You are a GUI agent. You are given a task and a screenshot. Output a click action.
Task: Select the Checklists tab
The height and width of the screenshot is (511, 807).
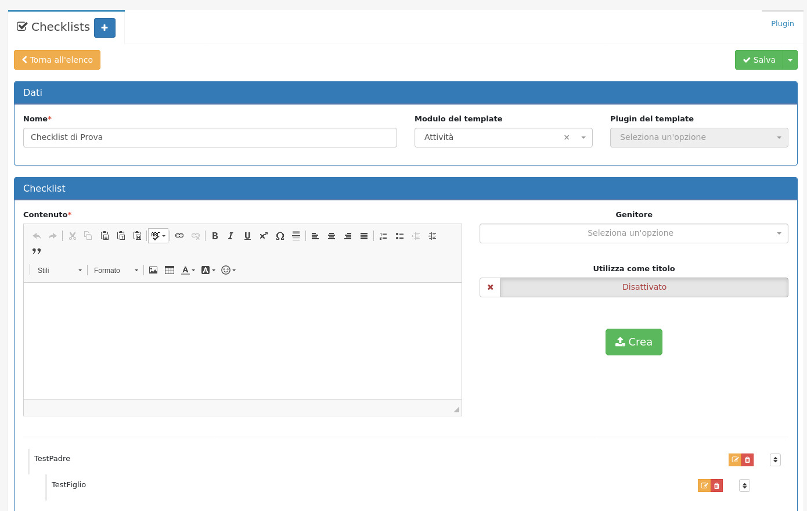click(x=53, y=27)
